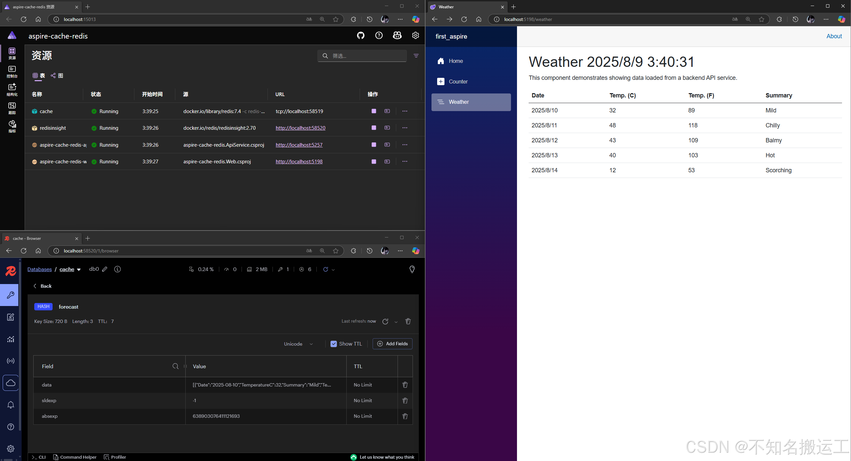Select Home in first_aspire navigation
The width and height of the screenshot is (851, 461).
click(471, 61)
